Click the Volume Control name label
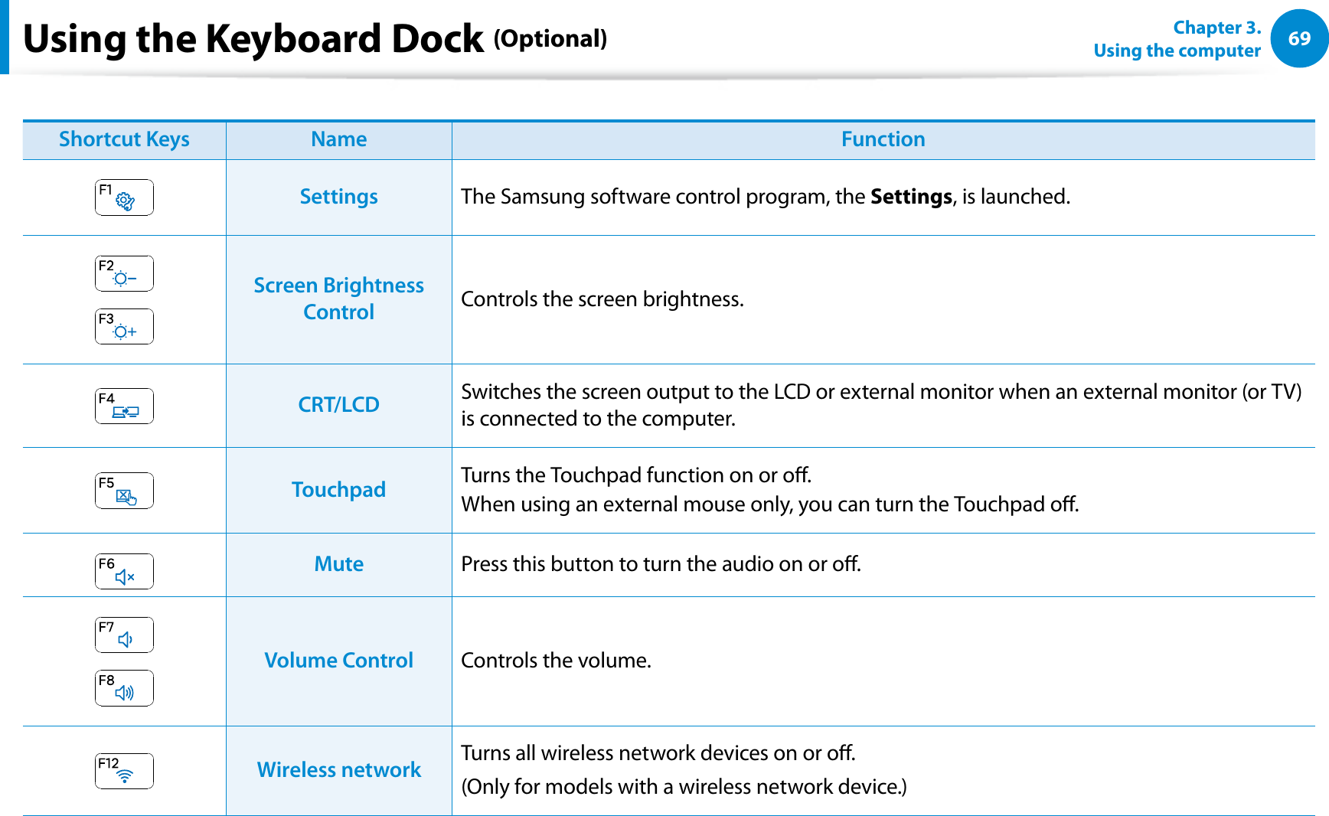Viewport: 1329px width, 816px height. 338,660
